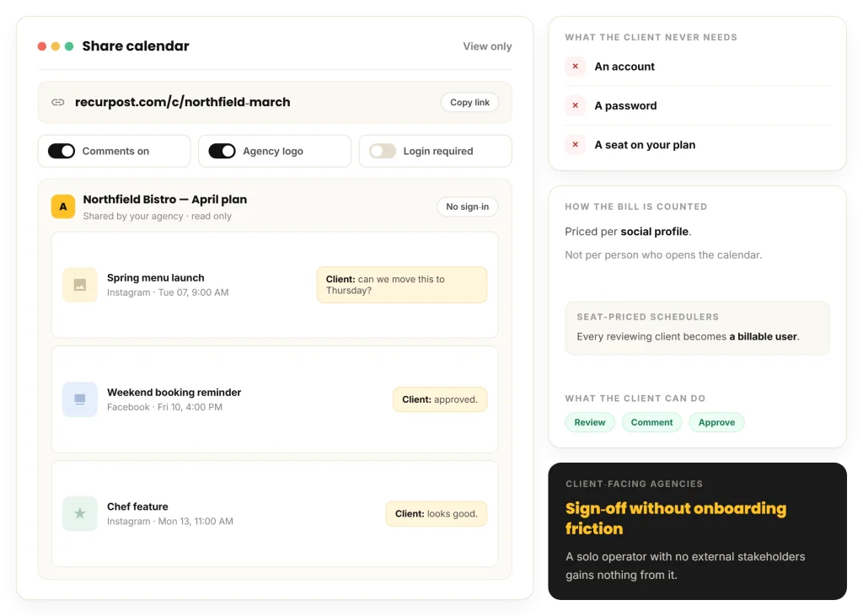Viewport: 863px width, 616px height.
Task: Turn off the Comments on toggle
Action: [61, 152]
